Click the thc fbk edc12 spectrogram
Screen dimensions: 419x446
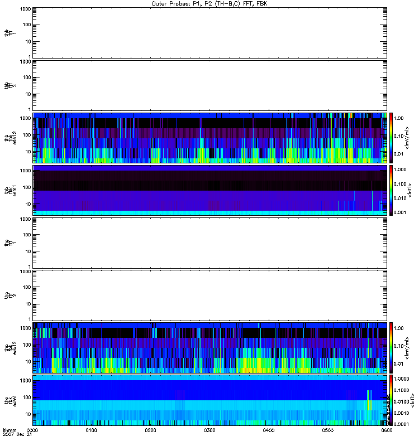[209, 347]
